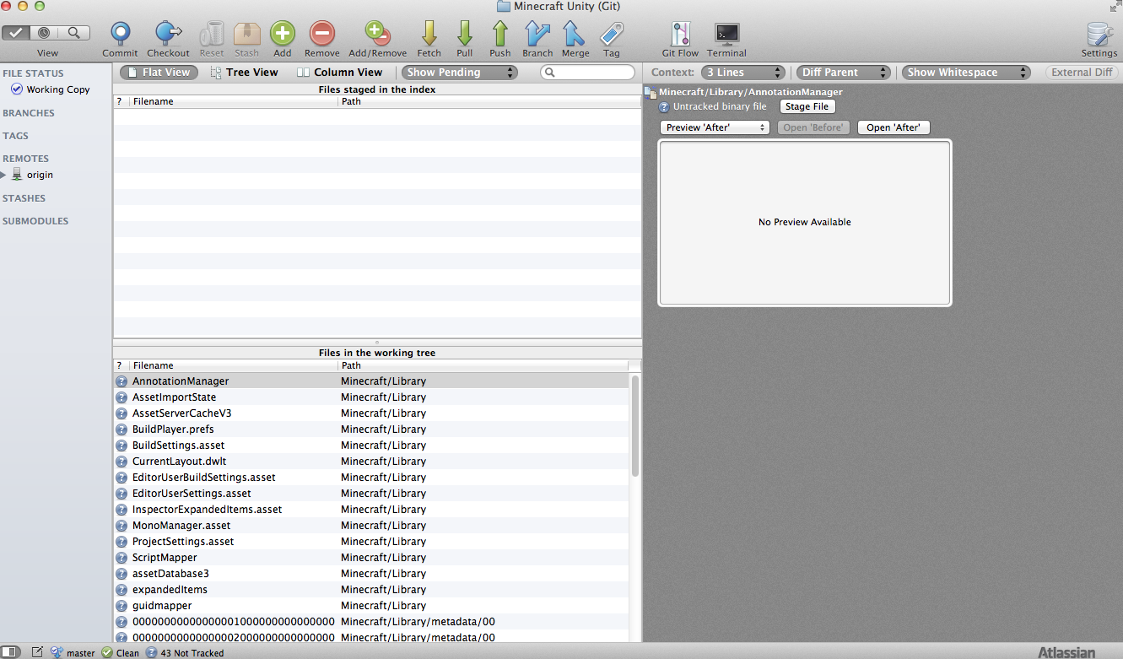Open the Preview 'After' dropdown
The image size is (1123, 659).
coord(715,127)
